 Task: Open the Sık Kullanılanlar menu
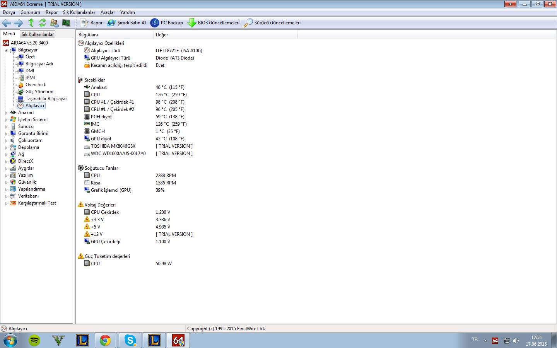pos(79,12)
